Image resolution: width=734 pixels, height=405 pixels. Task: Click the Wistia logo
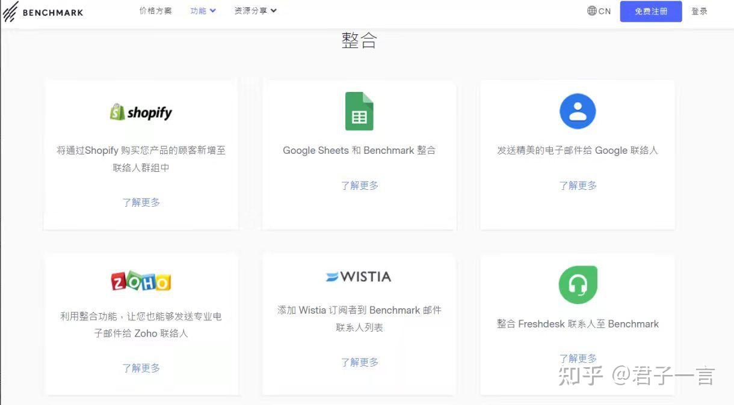359,277
